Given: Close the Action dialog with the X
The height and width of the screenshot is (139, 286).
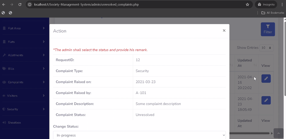Looking at the screenshot, I should point(224,31).
